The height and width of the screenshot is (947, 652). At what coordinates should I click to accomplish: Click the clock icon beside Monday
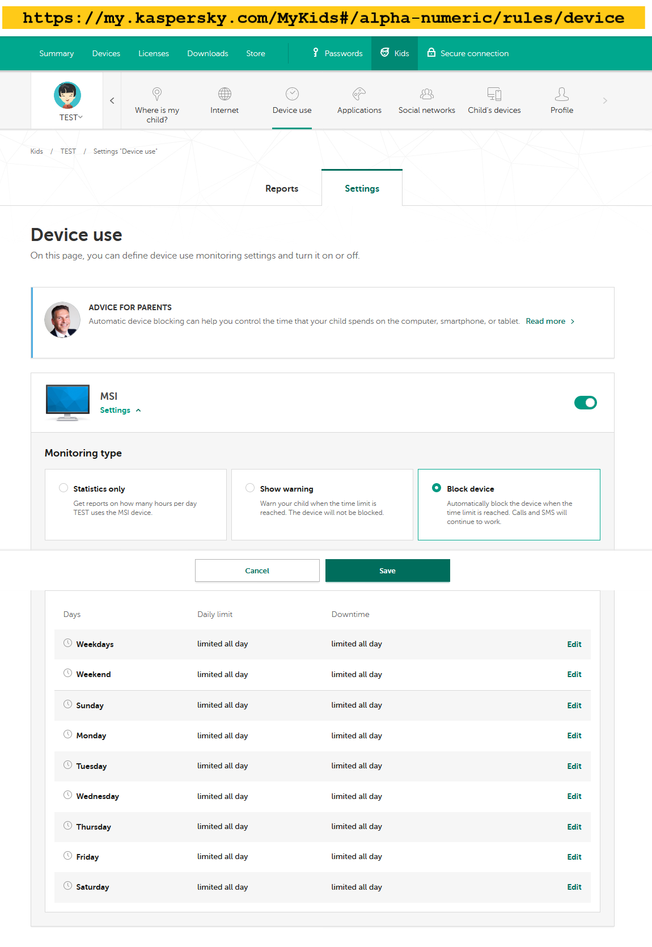click(67, 734)
